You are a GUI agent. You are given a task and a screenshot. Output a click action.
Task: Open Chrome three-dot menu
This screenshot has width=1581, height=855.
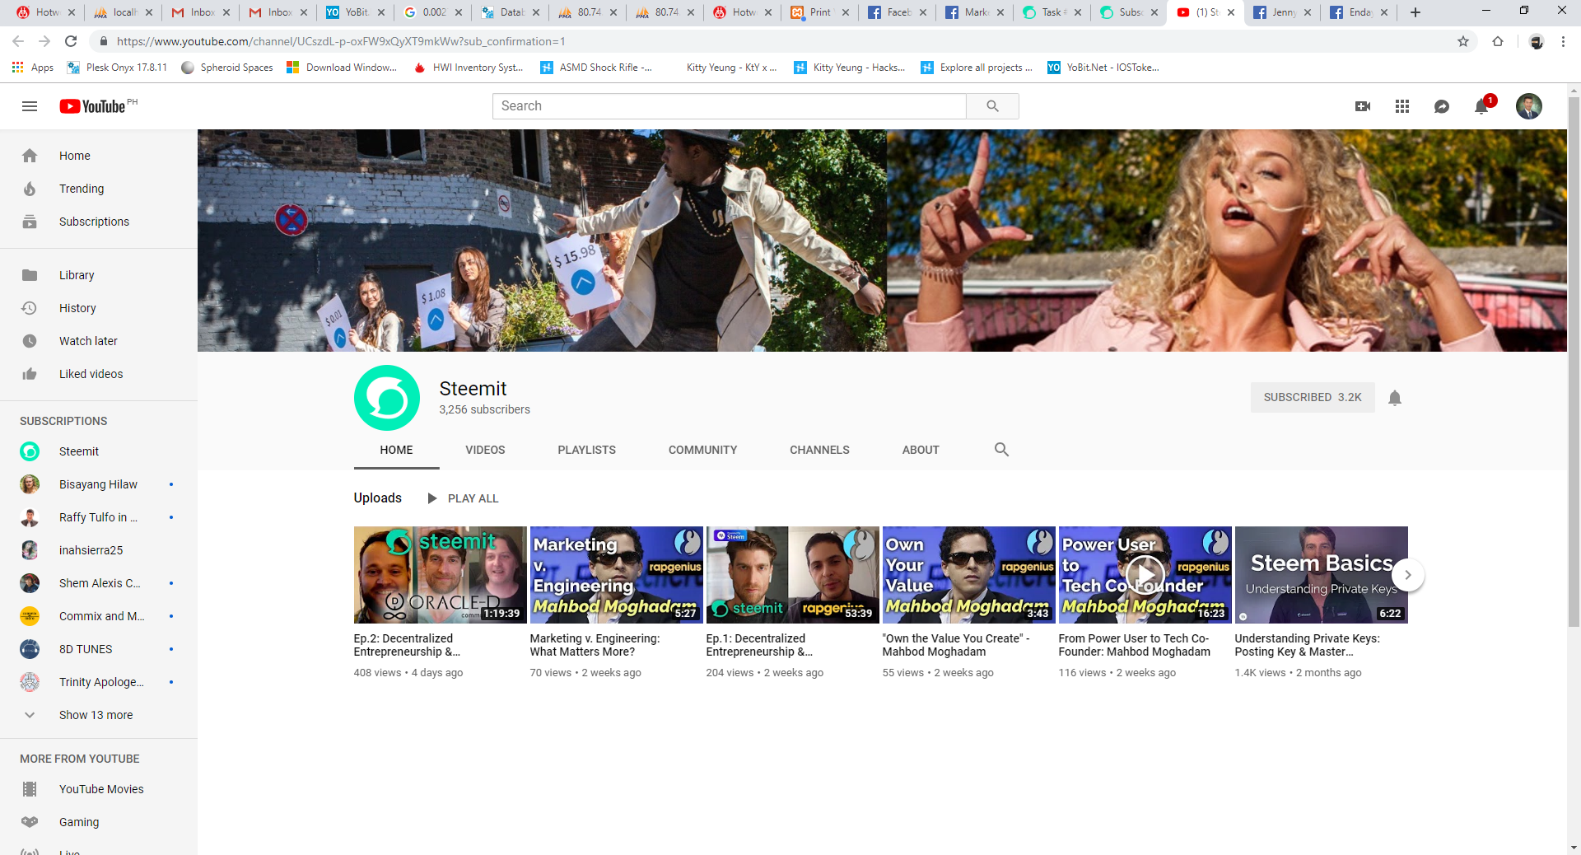pyautogui.click(x=1563, y=41)
